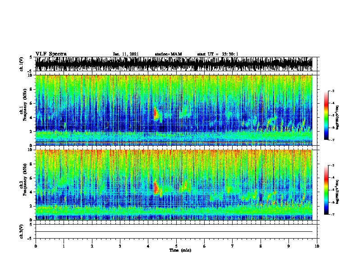357x276 pixels.
Task: Click the "VLF Spectra" plot title
Action: coord(51,54)
